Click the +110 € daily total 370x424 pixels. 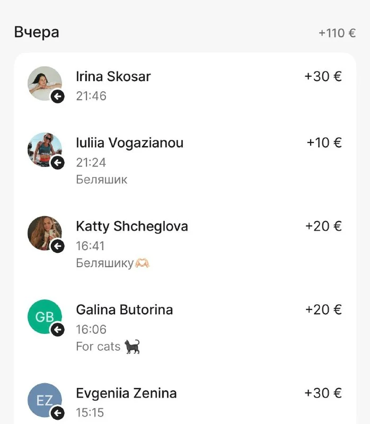[337, 33]
